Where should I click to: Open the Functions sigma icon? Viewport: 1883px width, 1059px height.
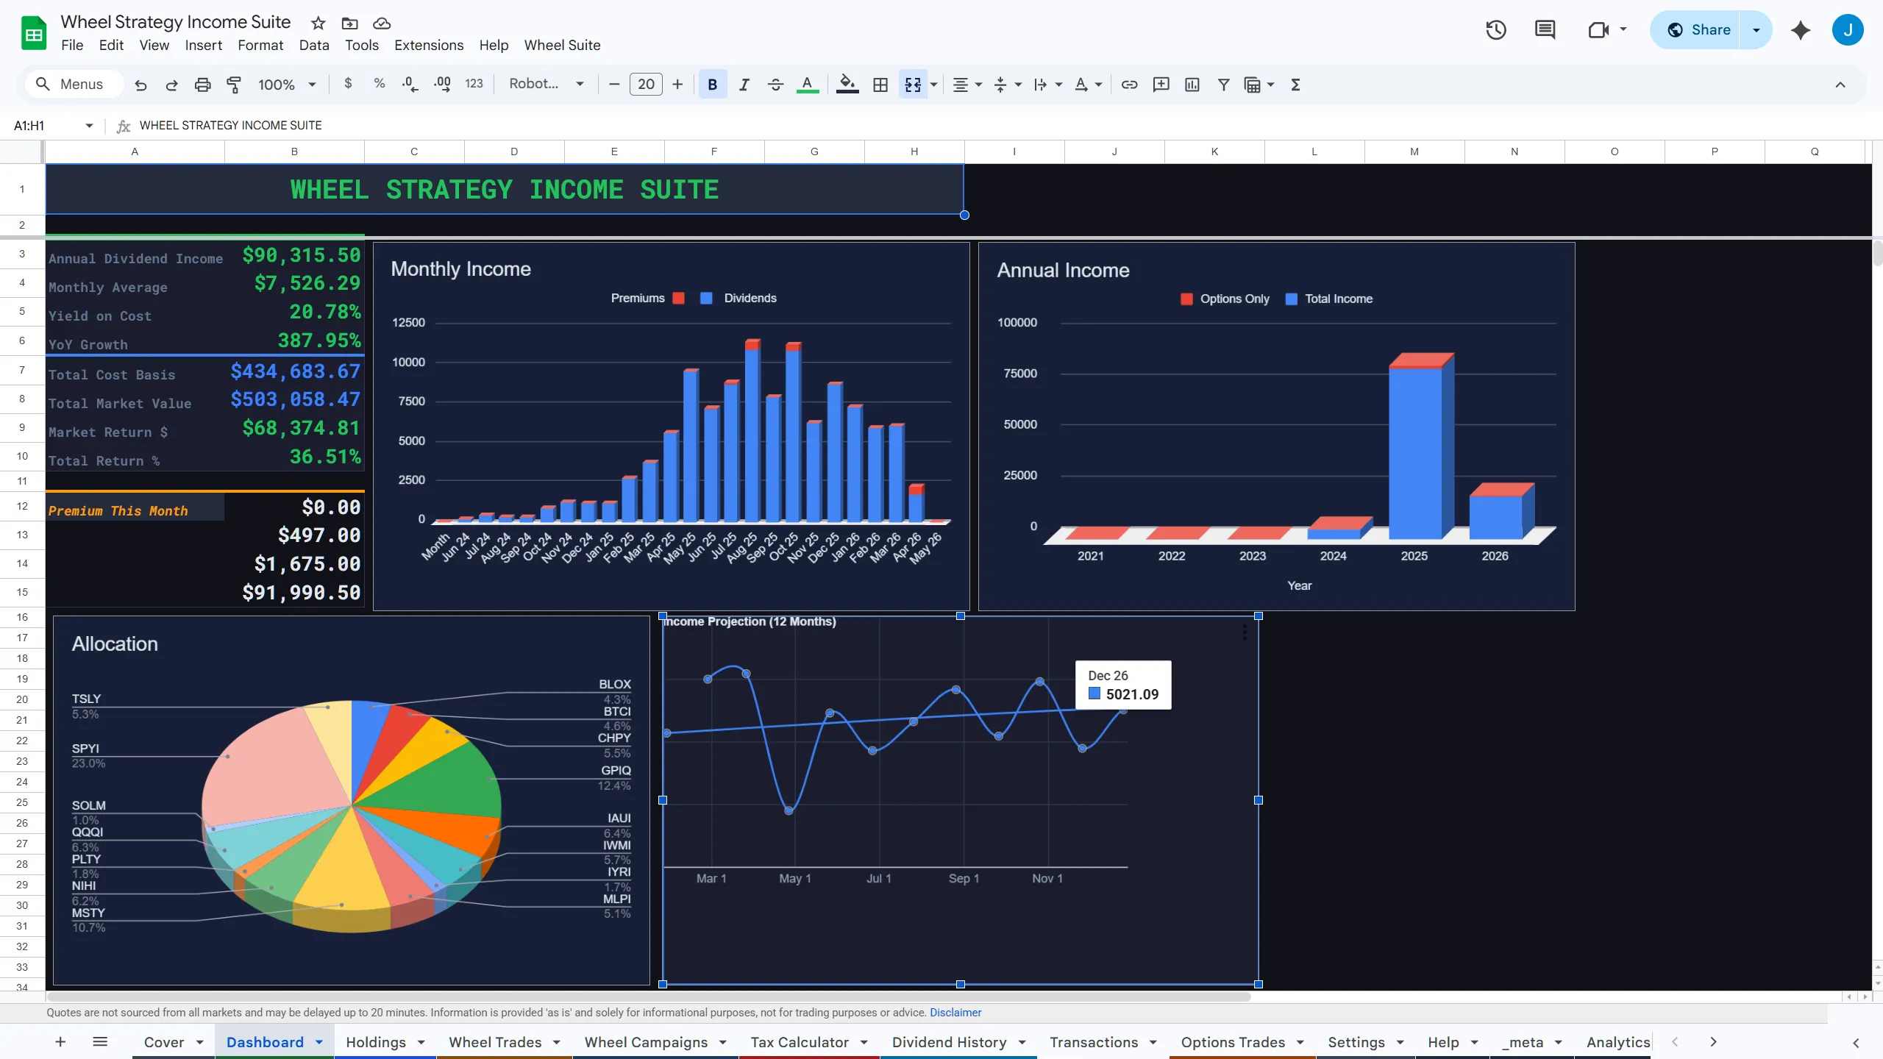click(1296, 85)
